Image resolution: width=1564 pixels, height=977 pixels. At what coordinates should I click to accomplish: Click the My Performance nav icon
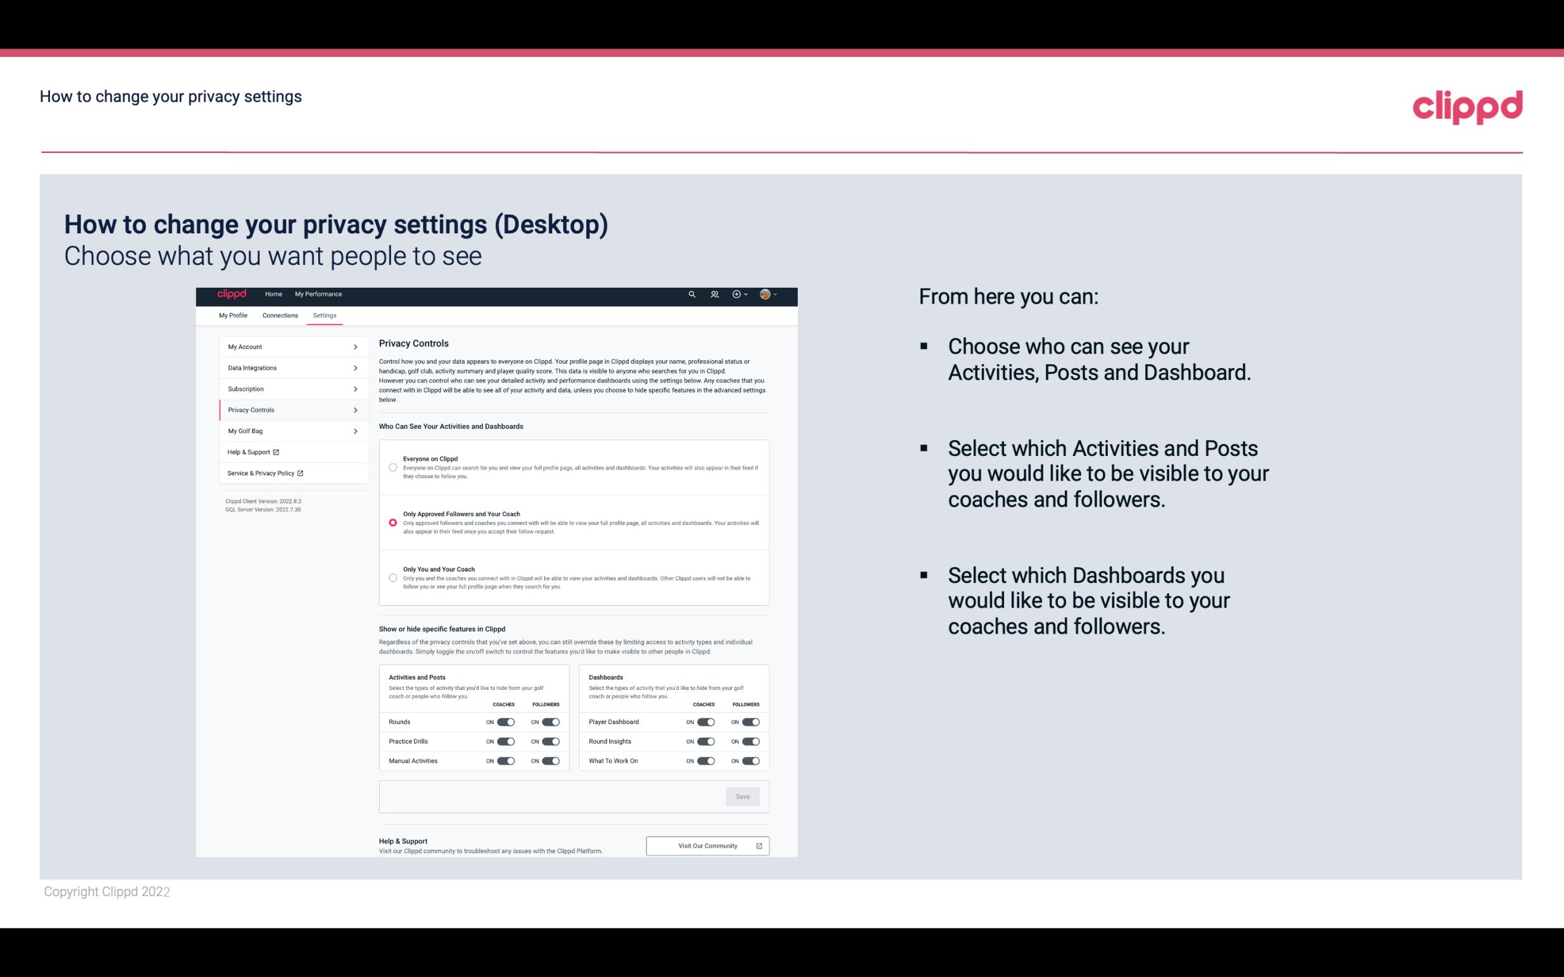(x=318, y=294)
